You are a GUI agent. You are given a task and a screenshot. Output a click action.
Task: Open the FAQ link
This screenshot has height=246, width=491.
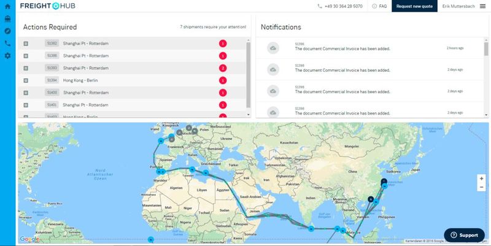point(379,6)
